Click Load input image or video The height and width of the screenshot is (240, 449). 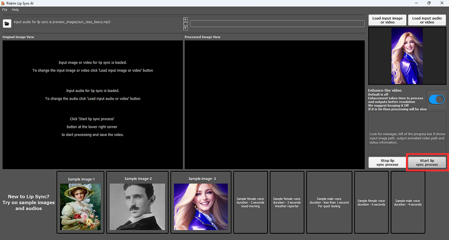pyautogui.click(x=387, y=20)
